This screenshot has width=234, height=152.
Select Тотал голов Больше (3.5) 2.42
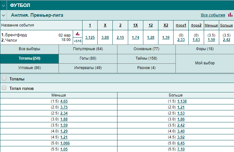click(x=181, y=125)
